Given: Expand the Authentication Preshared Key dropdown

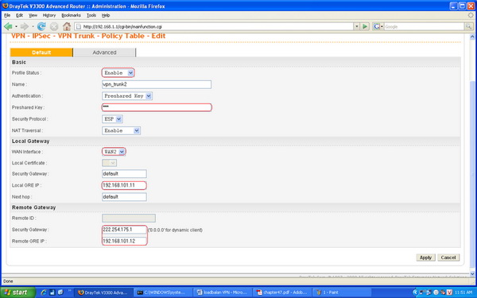Looking at the screenshot, I should 127,96.
